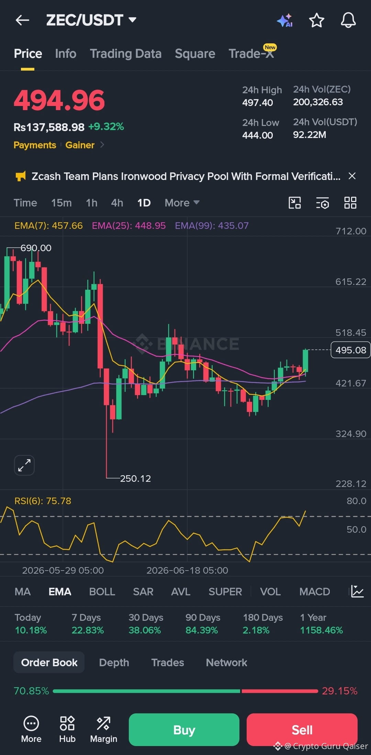Screen dimensions: 371x755
Task: Enable the SUPER indicator
Action: pyautogui.click(x=225, y=592)
